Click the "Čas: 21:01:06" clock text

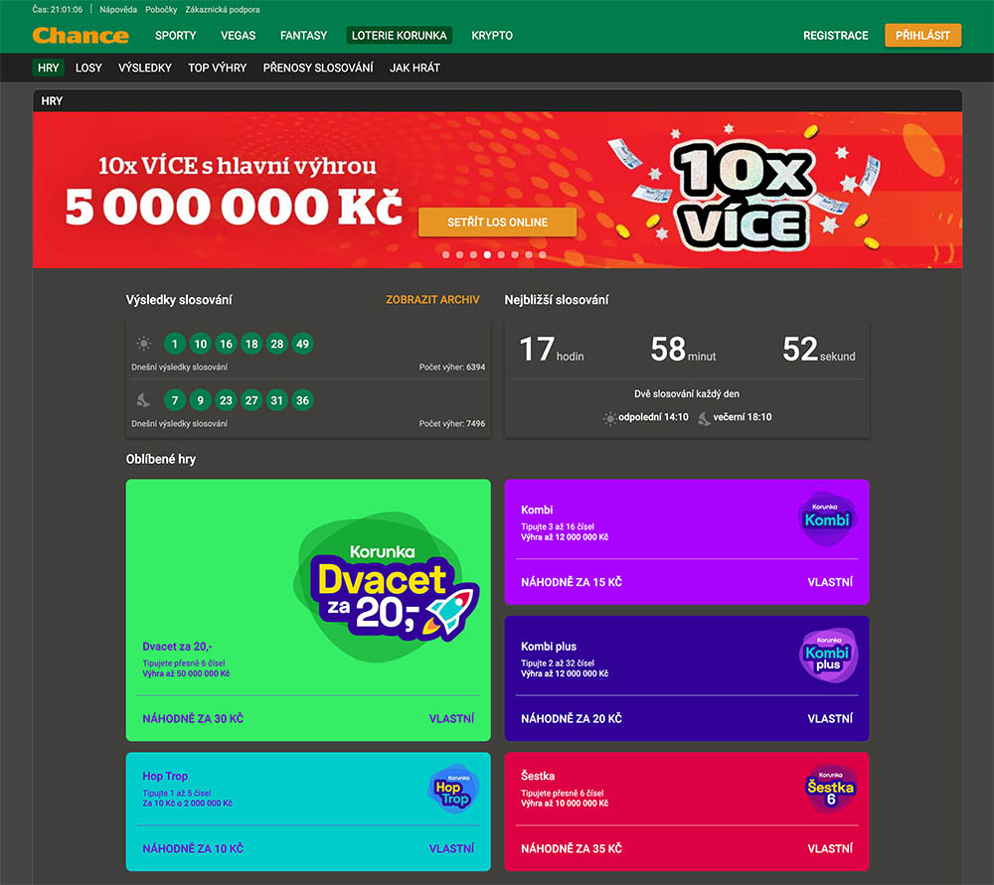tap(58, 10)
